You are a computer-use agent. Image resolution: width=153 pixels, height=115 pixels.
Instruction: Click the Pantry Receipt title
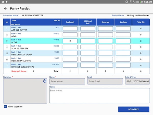(x=20, y=8)
